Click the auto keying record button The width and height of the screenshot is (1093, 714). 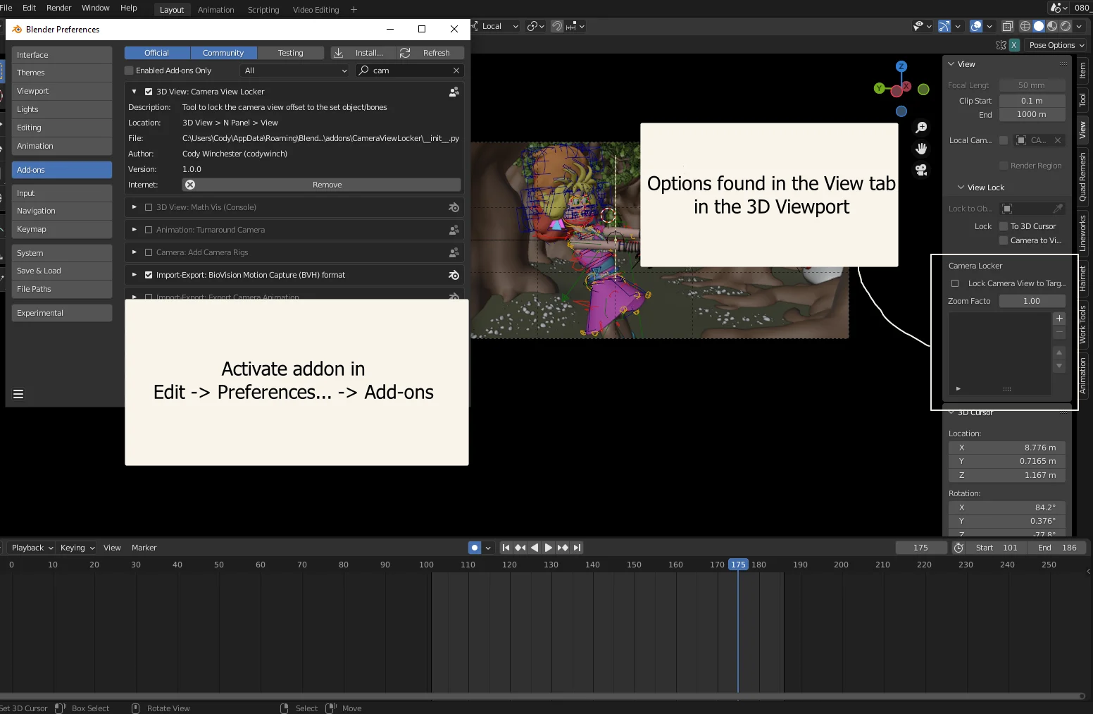pos(475,548)
